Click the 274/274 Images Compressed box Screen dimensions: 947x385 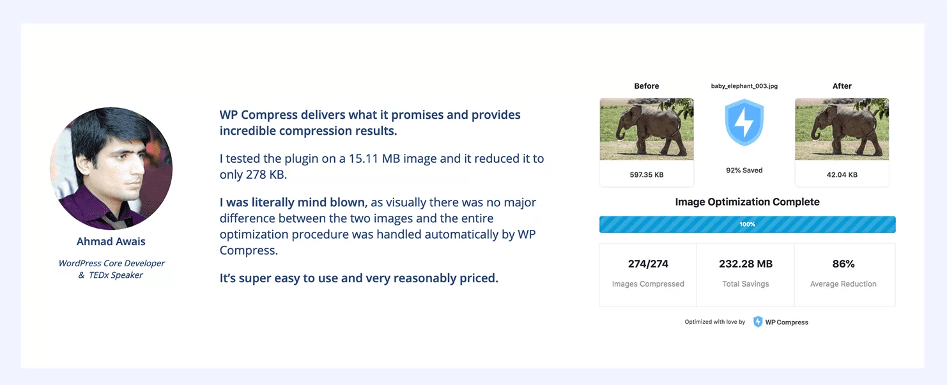click(648, 275)
